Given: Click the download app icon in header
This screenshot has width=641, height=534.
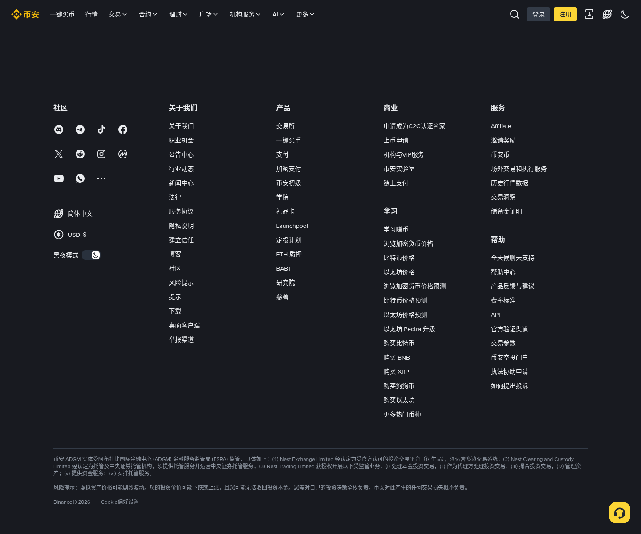Looking at the screenshot, I should tap(589, 14).
